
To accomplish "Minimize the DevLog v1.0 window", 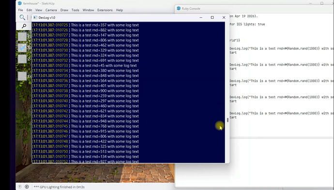I will pos(201,17).
